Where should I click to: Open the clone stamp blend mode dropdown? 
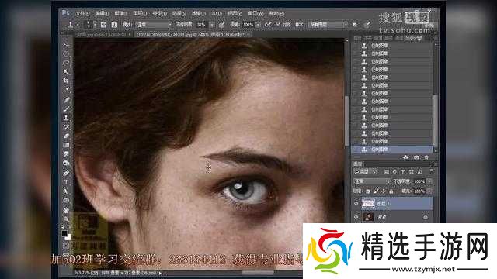point(154,25)
